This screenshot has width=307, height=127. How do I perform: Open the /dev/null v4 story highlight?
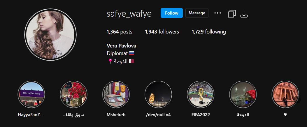158,94
